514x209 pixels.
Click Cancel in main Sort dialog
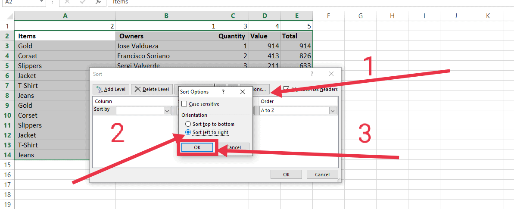click(322, 175)
